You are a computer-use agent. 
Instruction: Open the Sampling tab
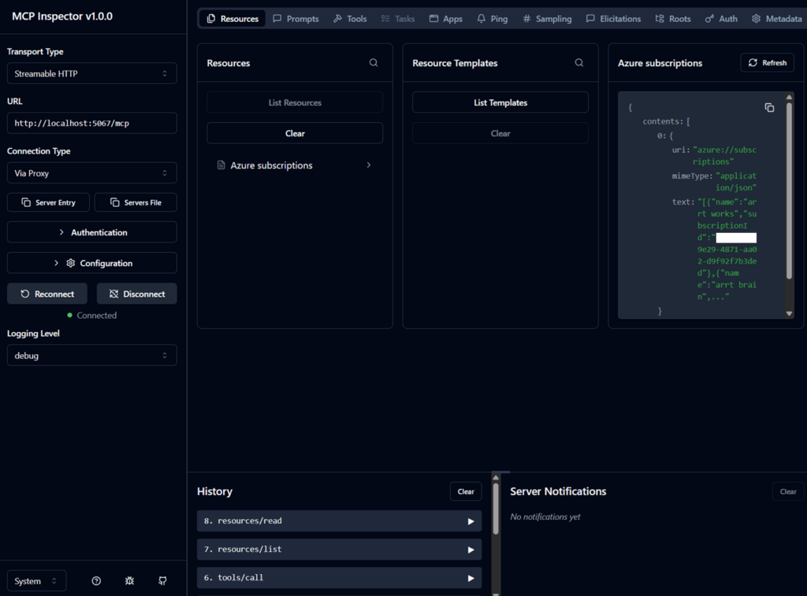(x=547, y=19)
